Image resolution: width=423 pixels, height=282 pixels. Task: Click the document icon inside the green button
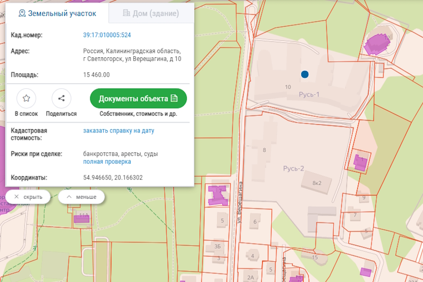tap(175, 99)
